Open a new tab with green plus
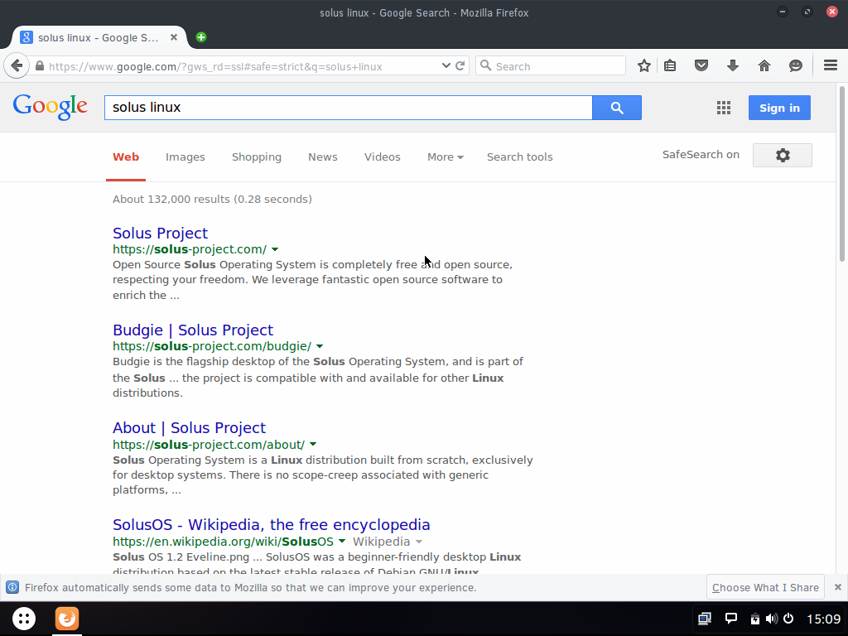This screenshot has height=636, width=848. point(201,37)
